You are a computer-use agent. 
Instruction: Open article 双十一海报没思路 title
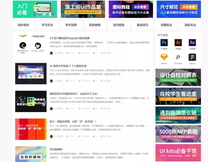point(73,122)
